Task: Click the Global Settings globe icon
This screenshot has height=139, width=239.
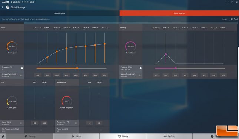Action: tap(7, 7)
